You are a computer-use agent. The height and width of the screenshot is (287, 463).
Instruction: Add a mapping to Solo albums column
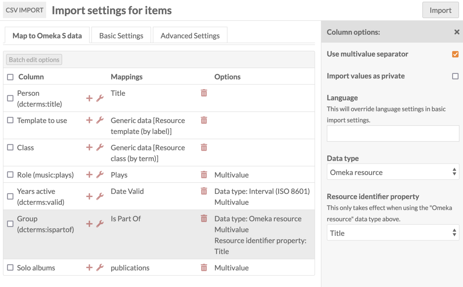point(89,267)
